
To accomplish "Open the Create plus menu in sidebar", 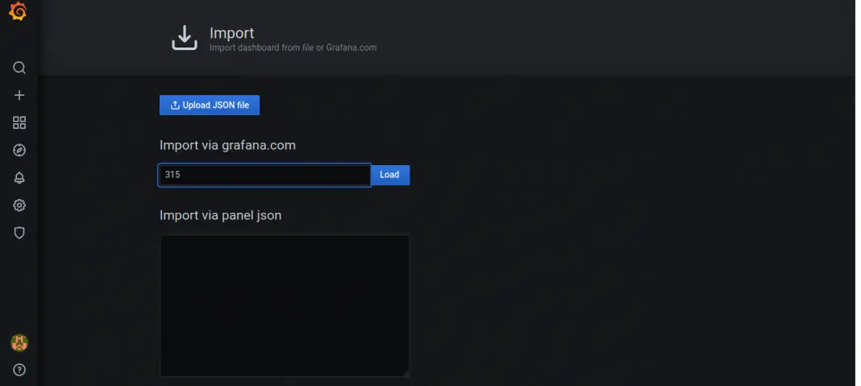I will [x=19, y=95].
